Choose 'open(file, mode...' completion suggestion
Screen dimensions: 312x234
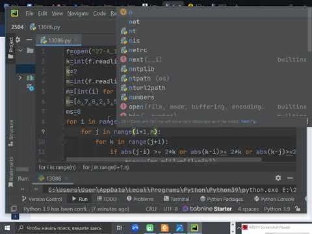click(x=213, y=107)
